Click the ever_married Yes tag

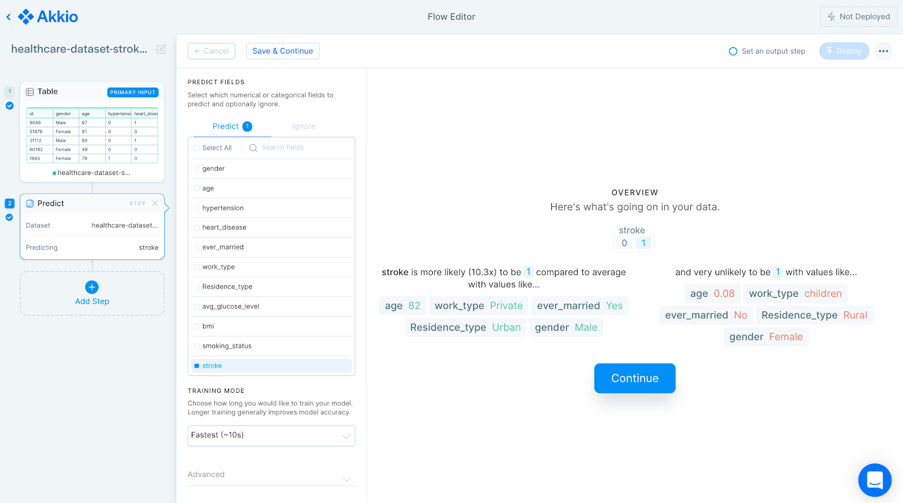580,306
